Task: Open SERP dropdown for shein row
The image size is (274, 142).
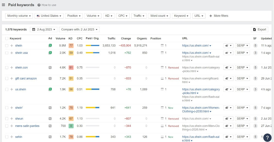Action: (242, 46)
